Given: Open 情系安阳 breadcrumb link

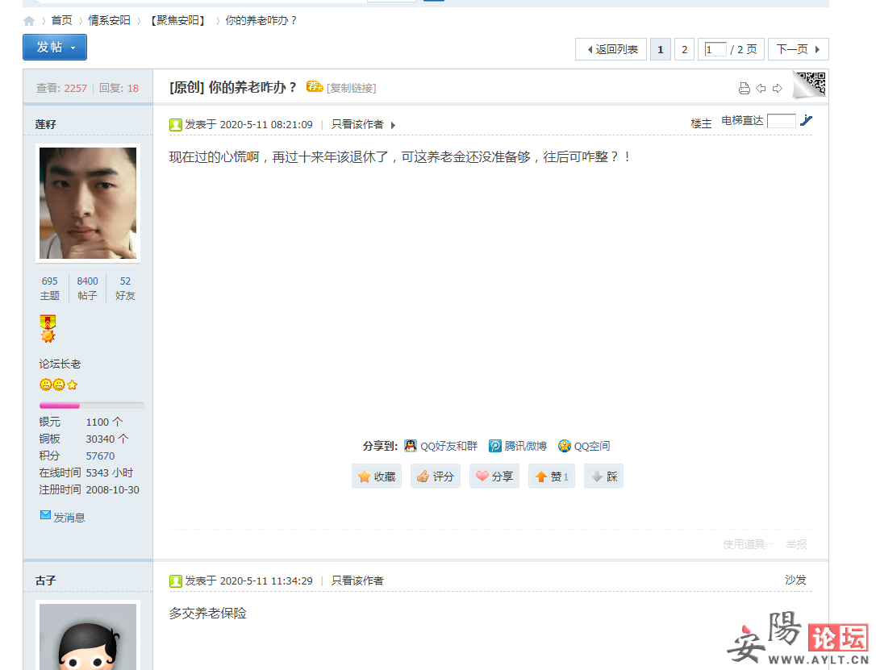Looking at the screenshot, I should [x=109, y=21].
